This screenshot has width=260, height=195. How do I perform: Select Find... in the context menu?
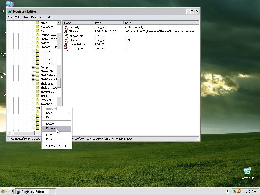[x=57, y=117]
